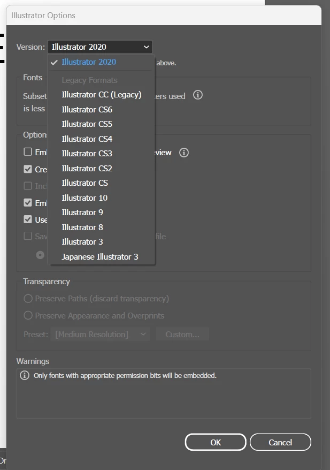This screenshot has height=470, width=330.
Task: Select Illustrator CS4 option
Action: coord(101,139)
